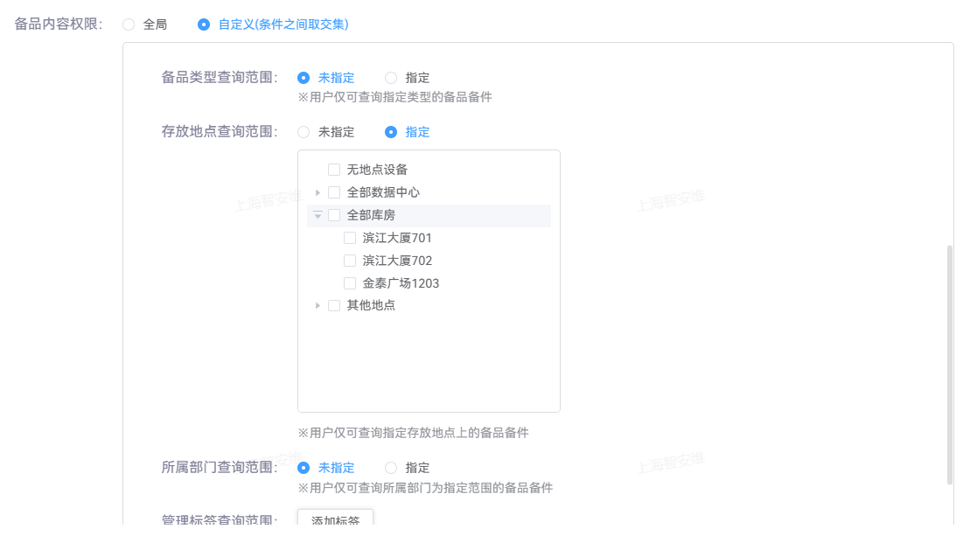This screenshot has width=970, height=536.
Task: Choose 未指定 for 存放地点查询范围
Action: point(304,132)
